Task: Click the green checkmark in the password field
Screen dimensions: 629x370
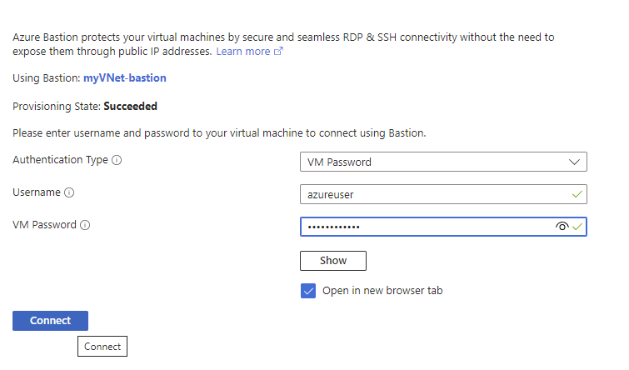Action: [x=577, y=227]
